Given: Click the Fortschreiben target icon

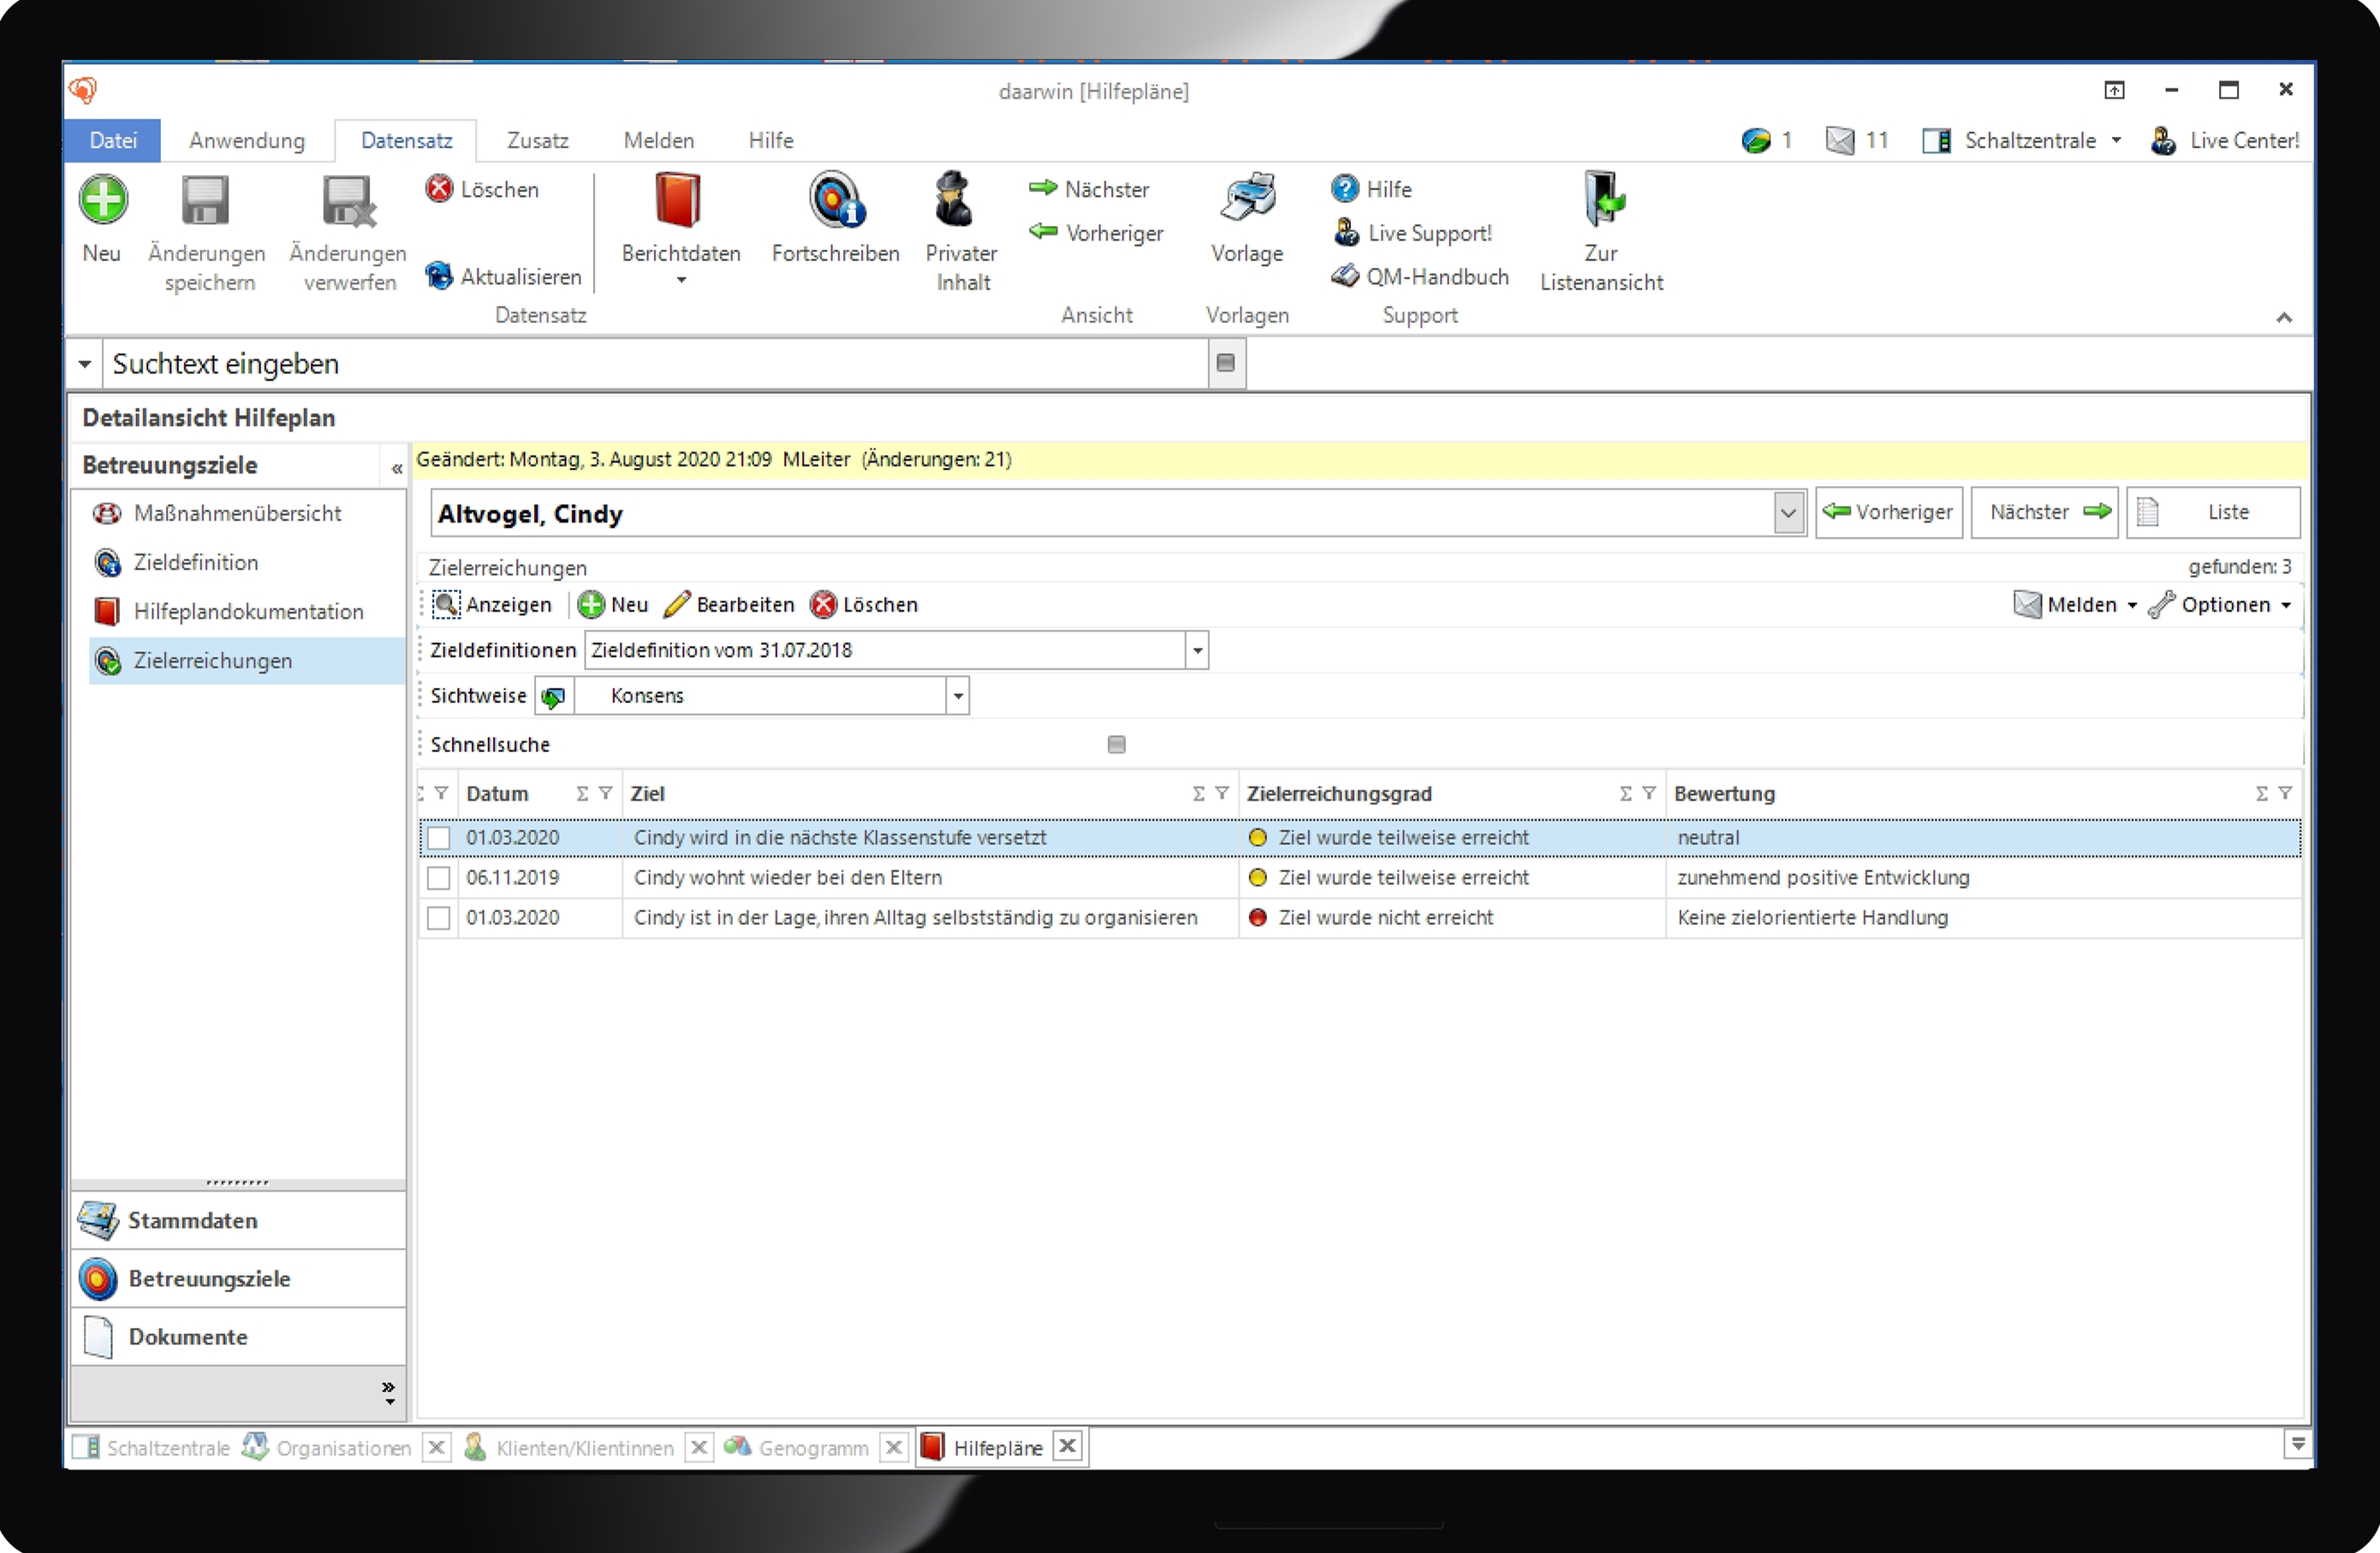Looking at the screenshot, I should coord(836,200).
